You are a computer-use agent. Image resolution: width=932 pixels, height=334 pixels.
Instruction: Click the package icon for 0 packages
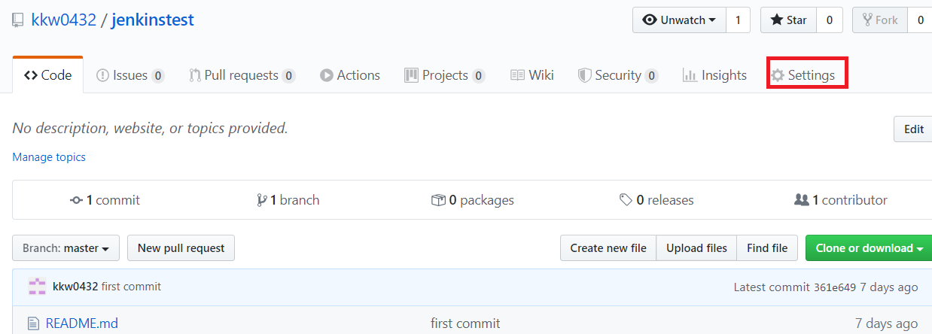437,200
